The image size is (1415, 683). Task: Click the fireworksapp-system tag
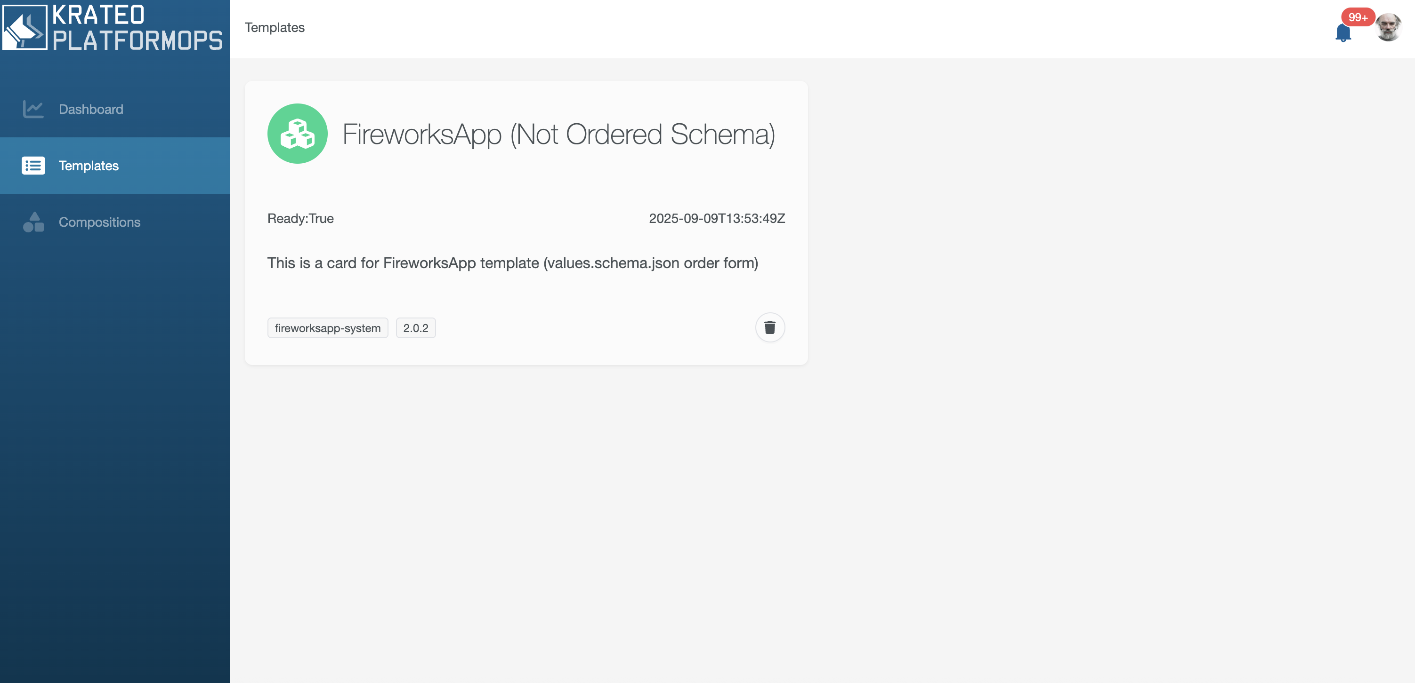(327, 328)
